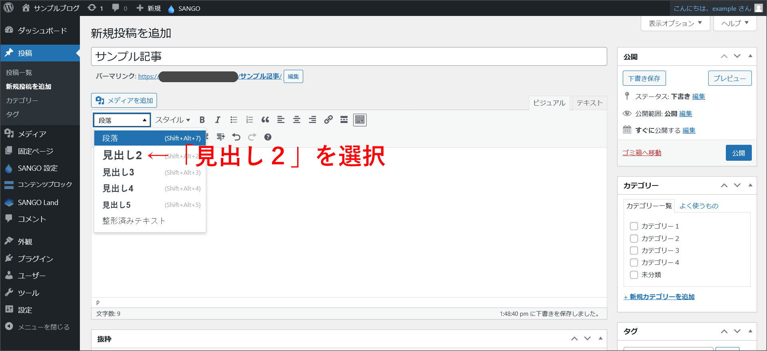Select 見出し2 from the format list

coord(122,156)
